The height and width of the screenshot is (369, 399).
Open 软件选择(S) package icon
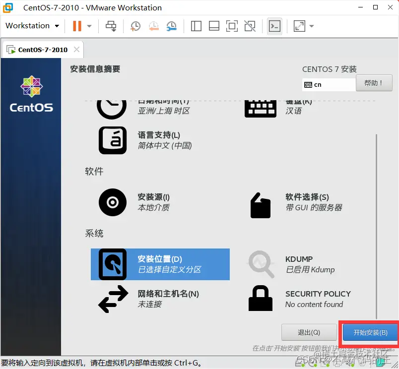coord(261,205)
